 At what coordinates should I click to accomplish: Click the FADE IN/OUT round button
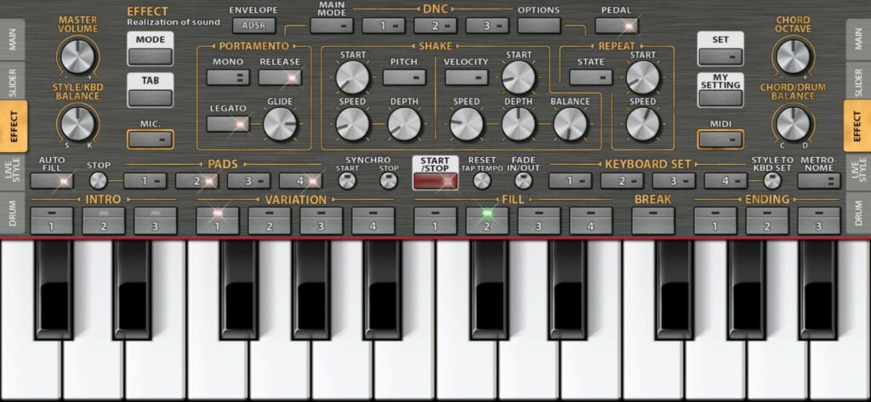pyautogui.click(x=523, y=180)
